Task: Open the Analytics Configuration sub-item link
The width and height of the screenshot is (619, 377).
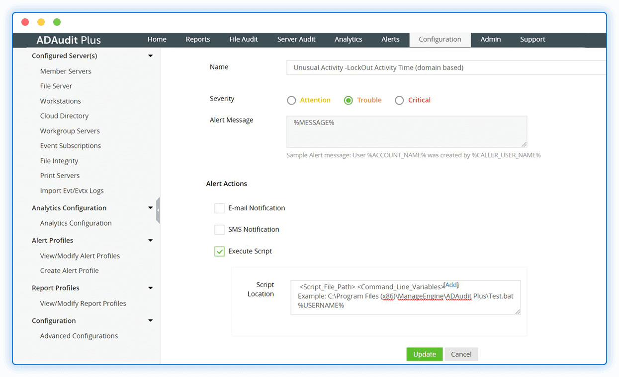Action: tap(76, 223)
